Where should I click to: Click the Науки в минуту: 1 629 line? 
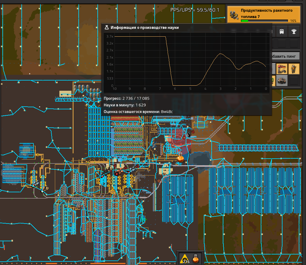click(x=125, y=105)
